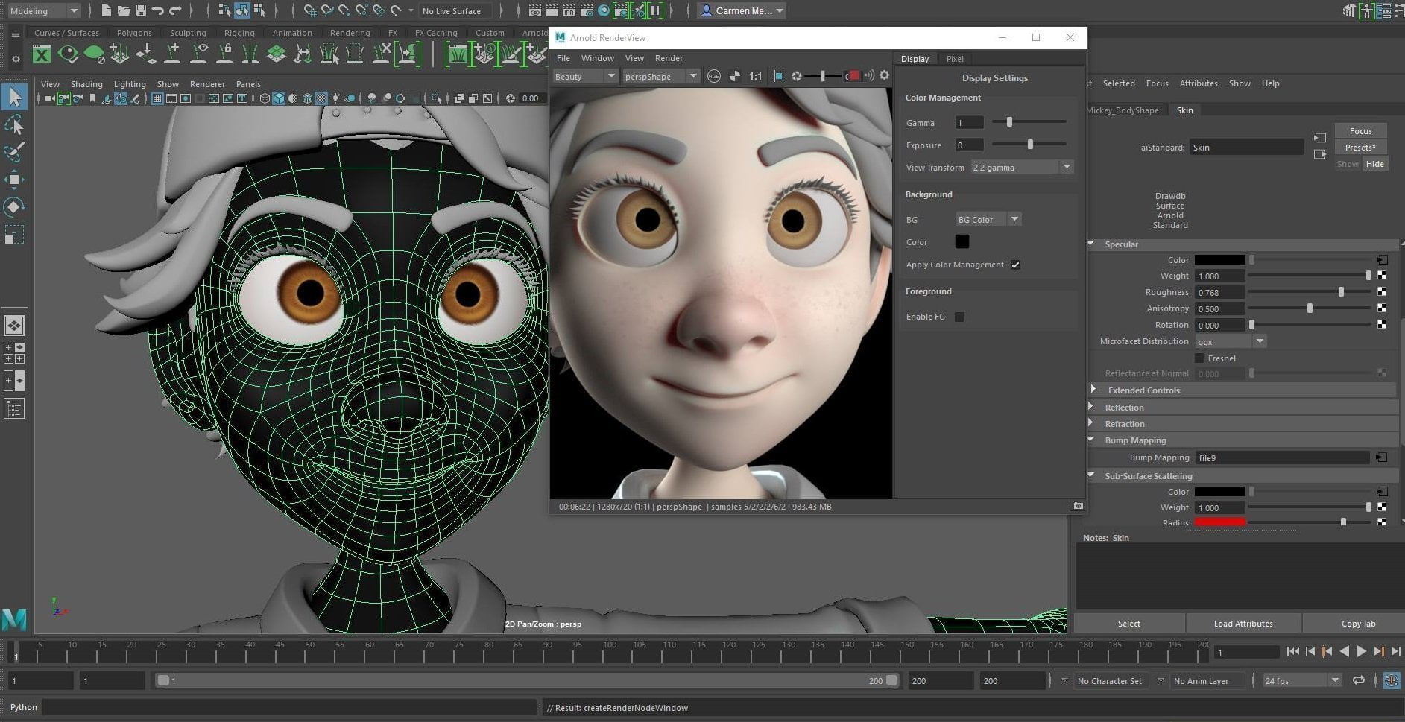1405x722 pixels.
Task: Expand the Reflection section
Action: point(1124,408)
